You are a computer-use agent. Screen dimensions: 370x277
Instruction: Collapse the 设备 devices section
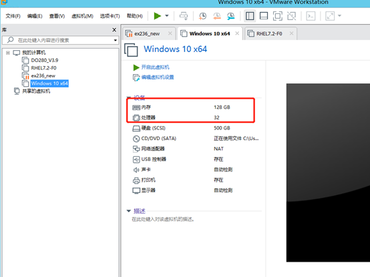point(129,97)
